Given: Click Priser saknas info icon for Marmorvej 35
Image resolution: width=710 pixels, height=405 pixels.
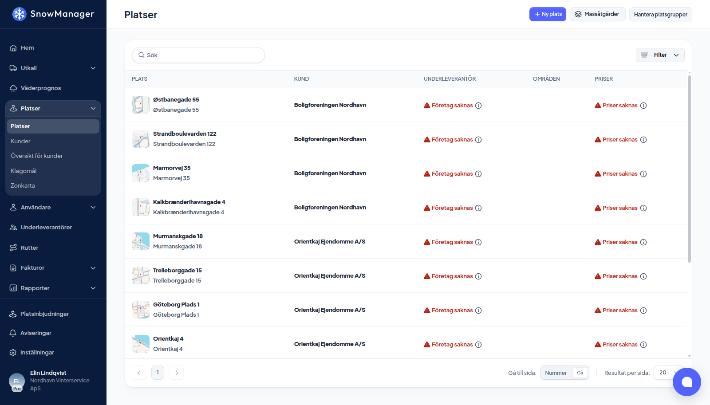Looking at the screenshot, I should 643,174.
